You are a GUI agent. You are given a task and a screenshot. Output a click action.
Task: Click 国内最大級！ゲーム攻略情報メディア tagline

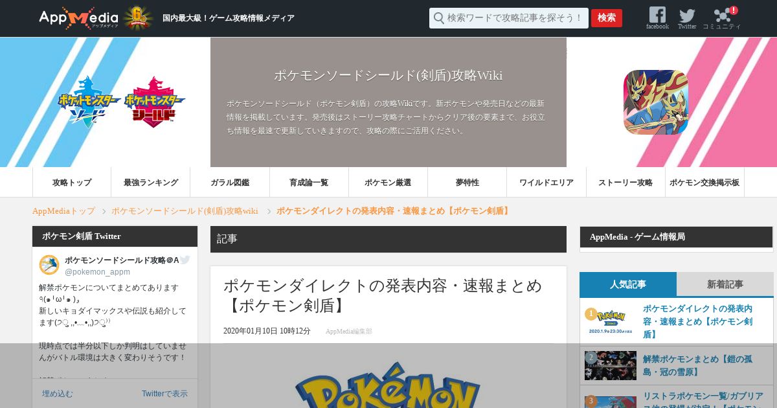coord(229,18)
